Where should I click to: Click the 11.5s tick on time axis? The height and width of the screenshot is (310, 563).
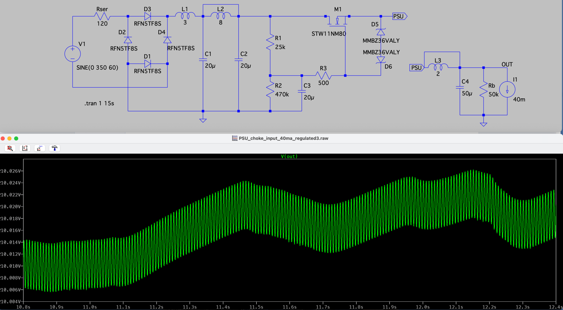click(256, 307)
